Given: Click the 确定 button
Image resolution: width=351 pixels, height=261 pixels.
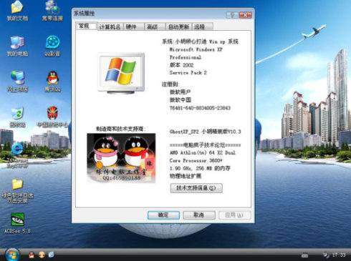Looking at the screenshot, I should point(163,215).
